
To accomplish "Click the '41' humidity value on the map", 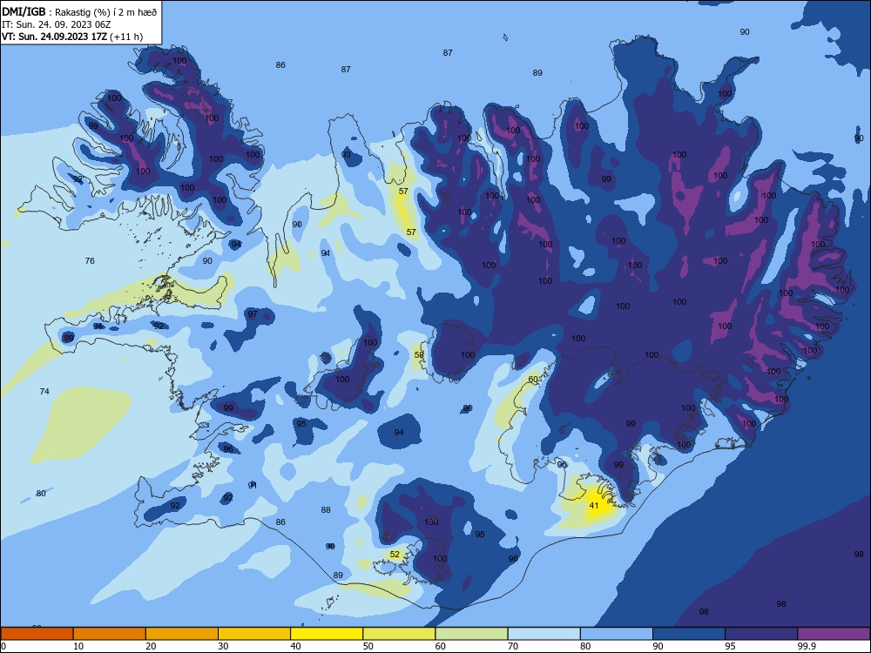I will [x=594, y=506].
